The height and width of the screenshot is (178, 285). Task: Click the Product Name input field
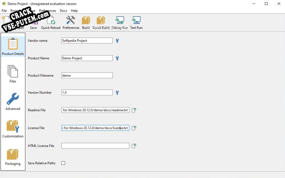[87, 58]
